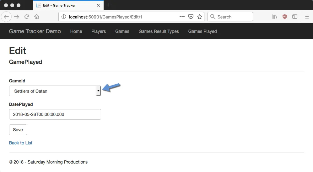Click the browser forward arrow
313x172 pixels.
[17, 17]
